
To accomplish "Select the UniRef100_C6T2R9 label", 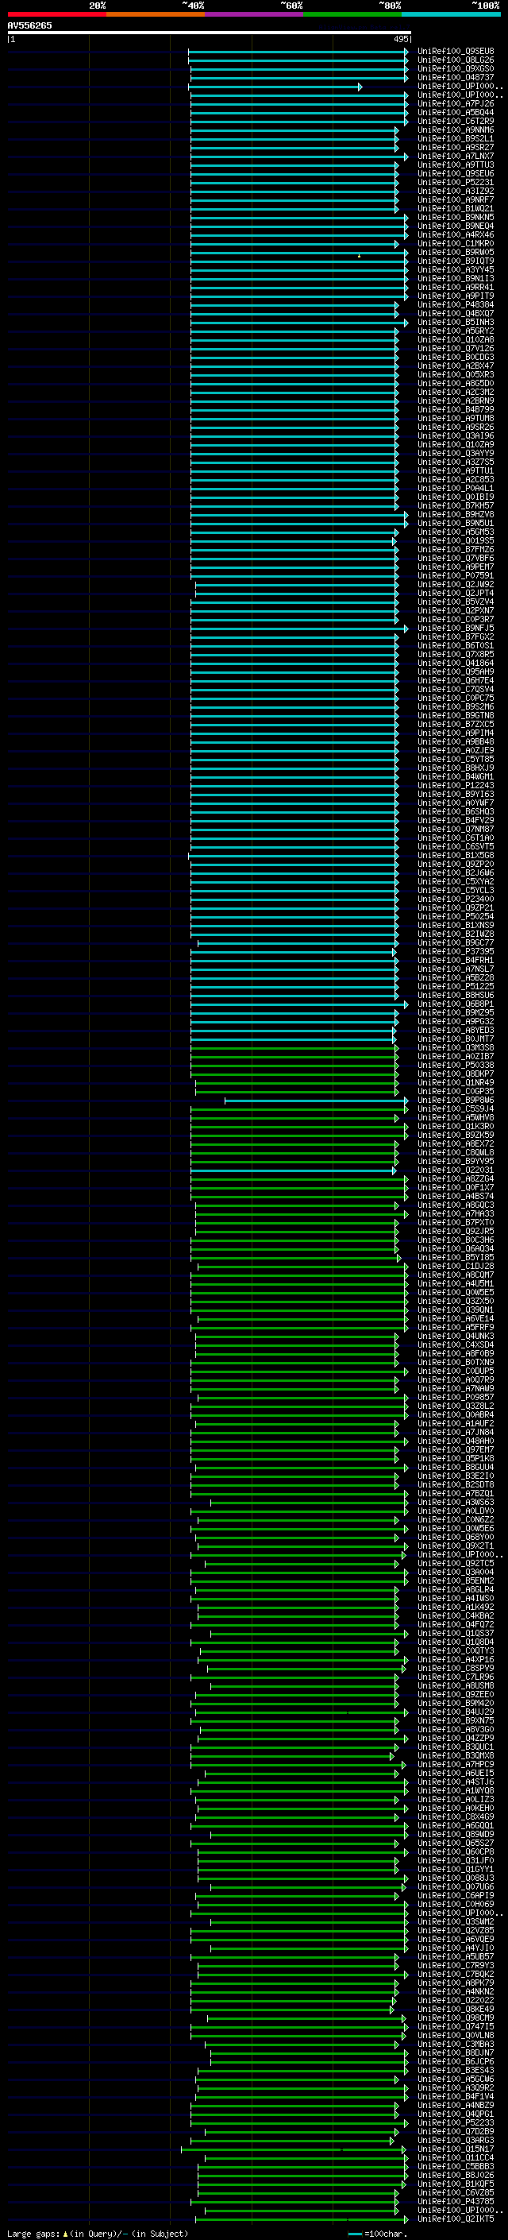I will point(456,122).
